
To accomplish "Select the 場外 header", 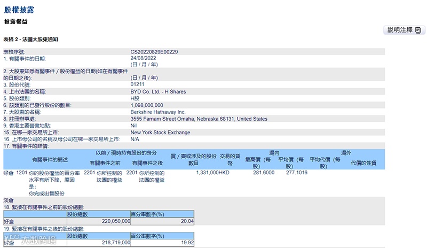I will pyautogui.click(x=346, y=153).
